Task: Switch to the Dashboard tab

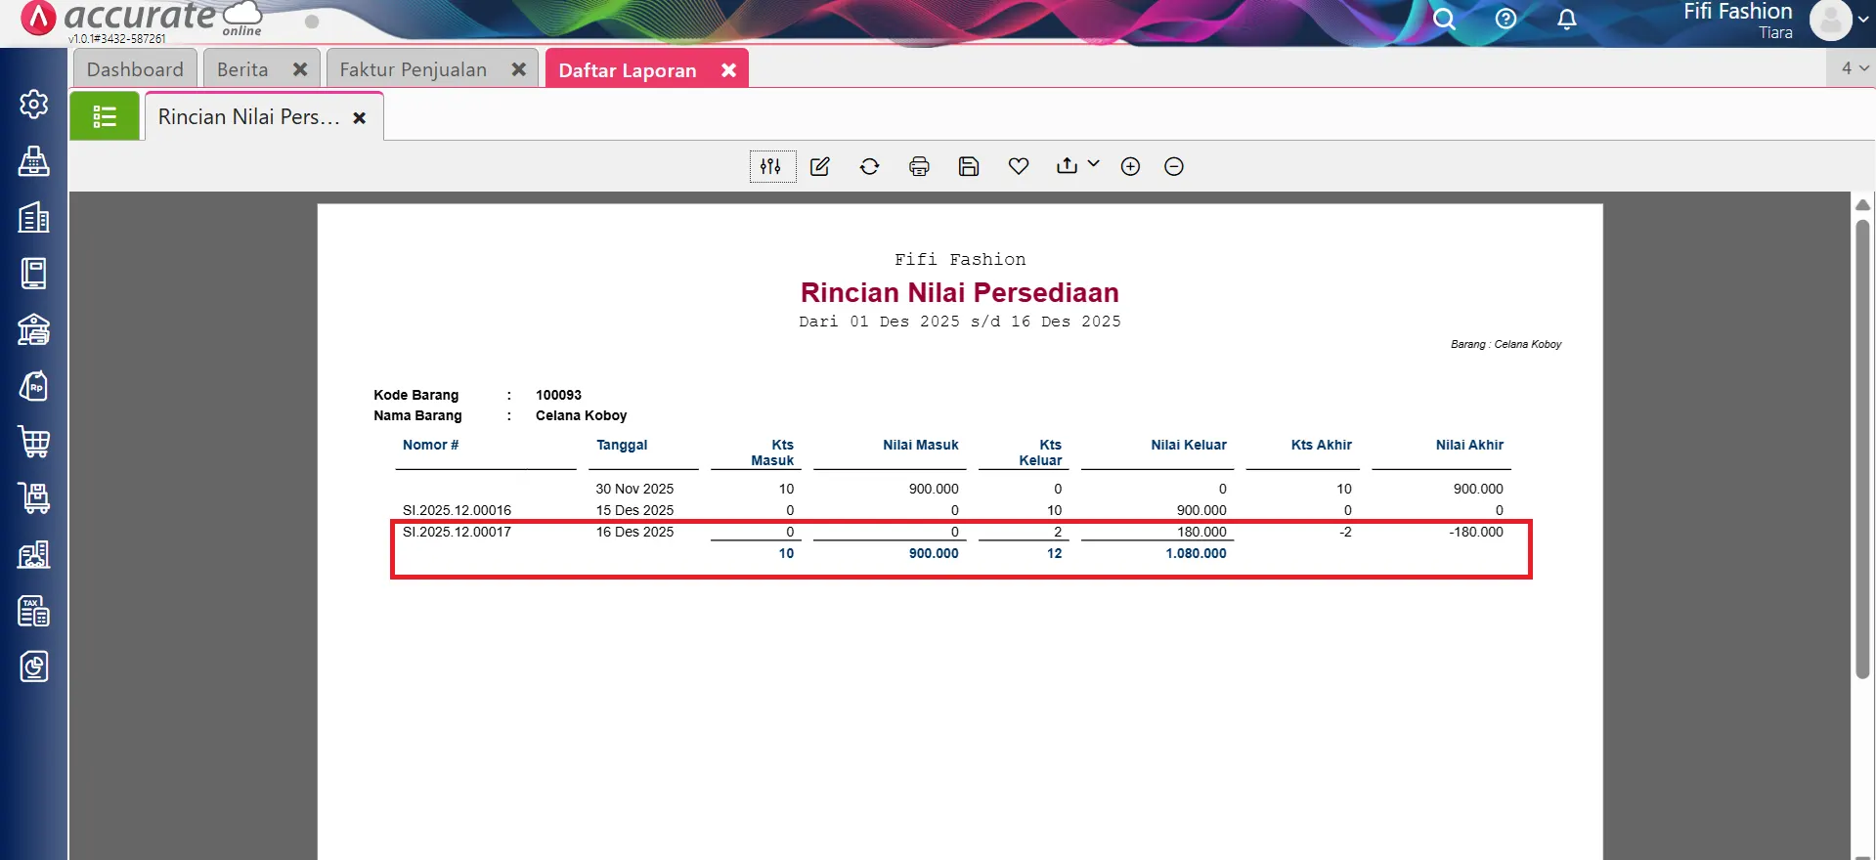Action: tap(135, 69)
